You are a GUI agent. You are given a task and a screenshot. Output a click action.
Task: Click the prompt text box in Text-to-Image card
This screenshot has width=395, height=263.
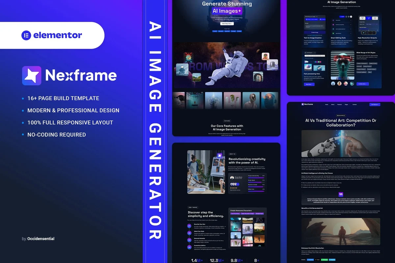pyautogui.click(x=315, y=26)
